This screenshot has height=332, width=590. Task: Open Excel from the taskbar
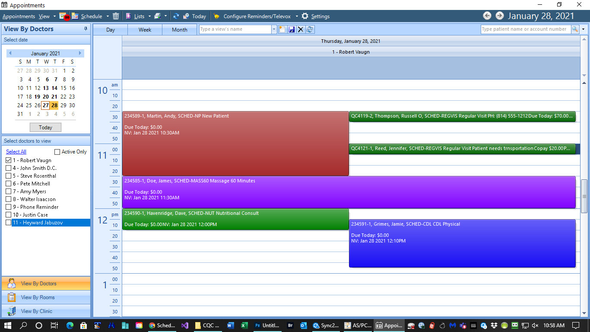(x=244, y=326)
